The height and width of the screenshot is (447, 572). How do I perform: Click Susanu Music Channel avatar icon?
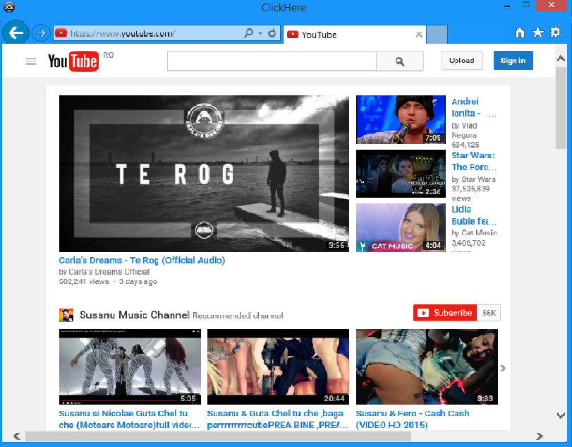click(x=66, y=315)
